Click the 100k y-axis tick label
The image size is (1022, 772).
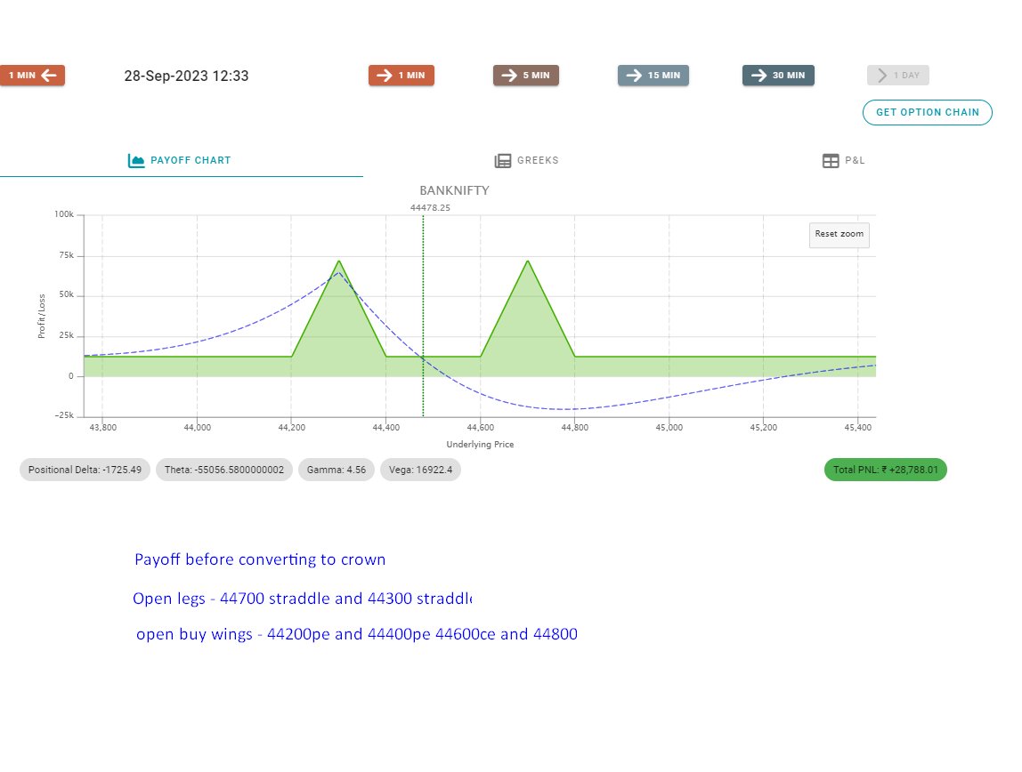coord(64,214)
